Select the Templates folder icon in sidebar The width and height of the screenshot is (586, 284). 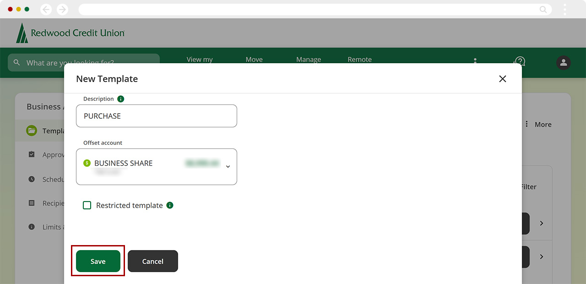coord(32,131)
